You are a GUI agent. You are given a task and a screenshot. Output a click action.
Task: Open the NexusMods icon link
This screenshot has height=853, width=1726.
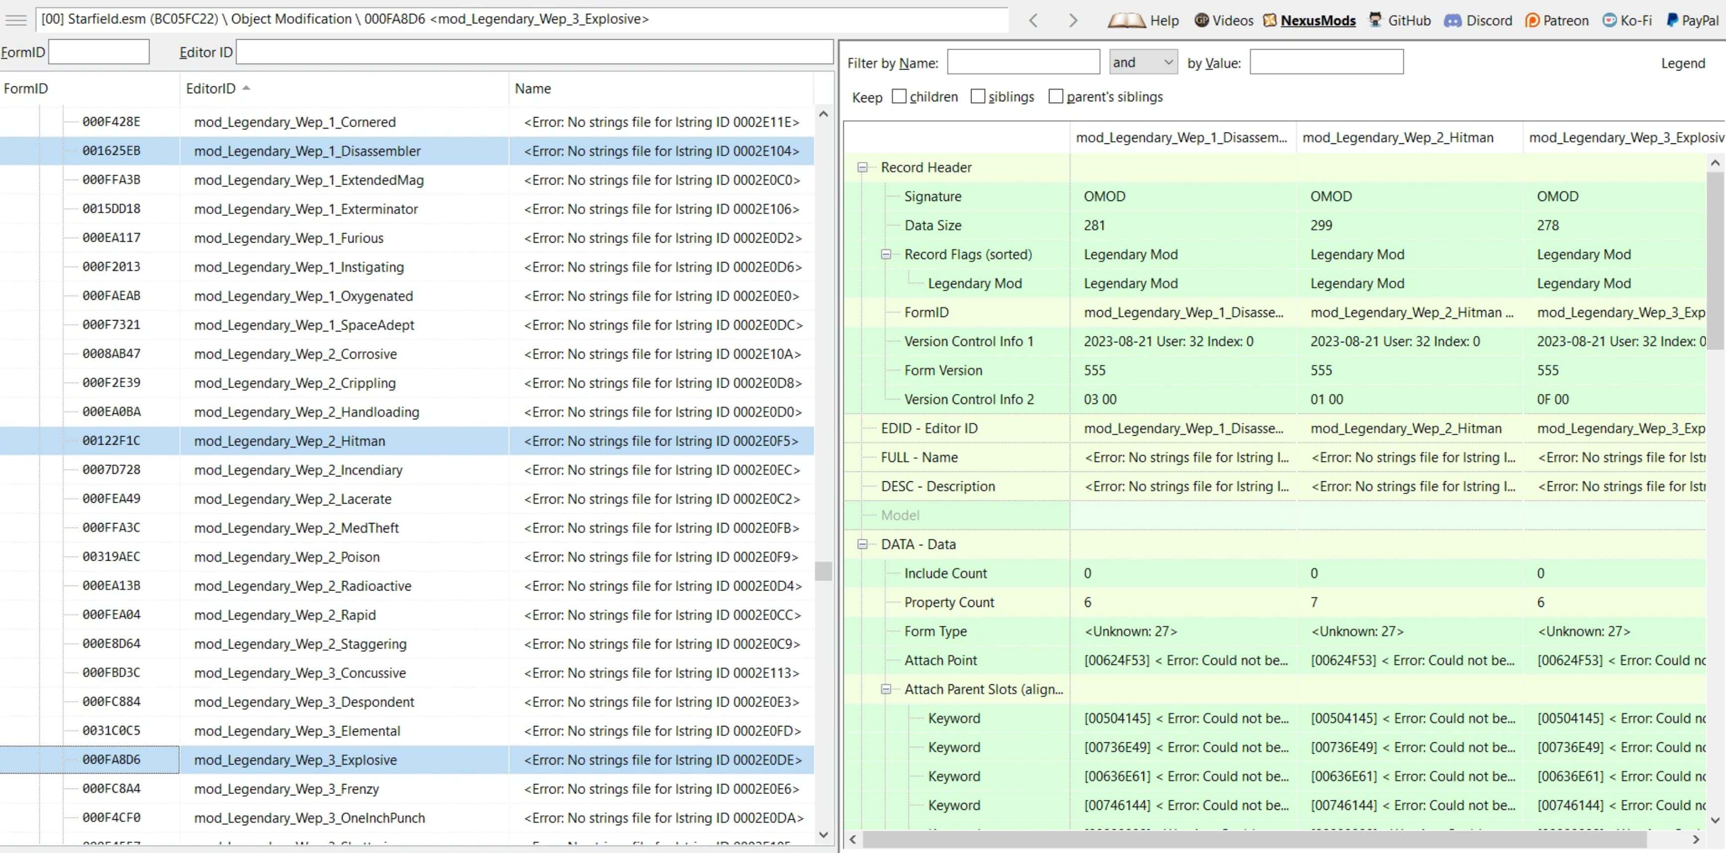pos(1270,20)
